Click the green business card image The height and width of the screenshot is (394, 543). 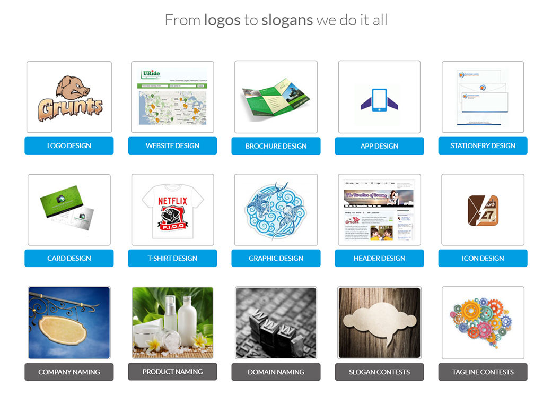click(69, 210)
